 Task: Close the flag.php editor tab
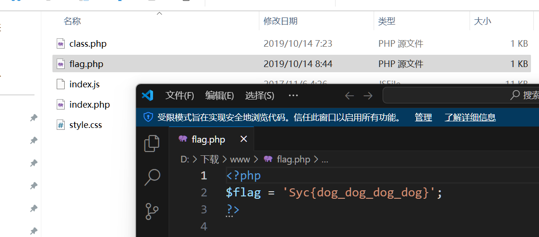point(244,139)
